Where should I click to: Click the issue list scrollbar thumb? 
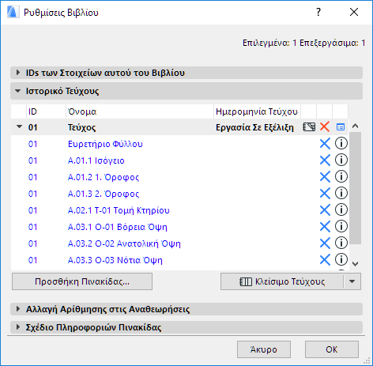[356, 188]
